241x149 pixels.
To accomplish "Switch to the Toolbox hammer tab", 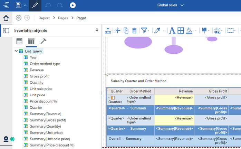I will coord(43,41).
